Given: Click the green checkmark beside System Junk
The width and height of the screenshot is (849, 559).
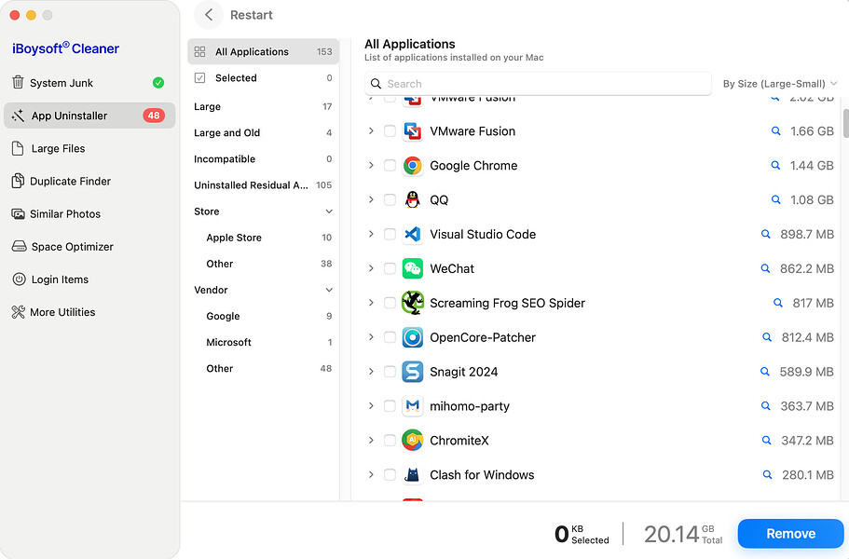Looking at the screenshot, I should pos(158,82).
